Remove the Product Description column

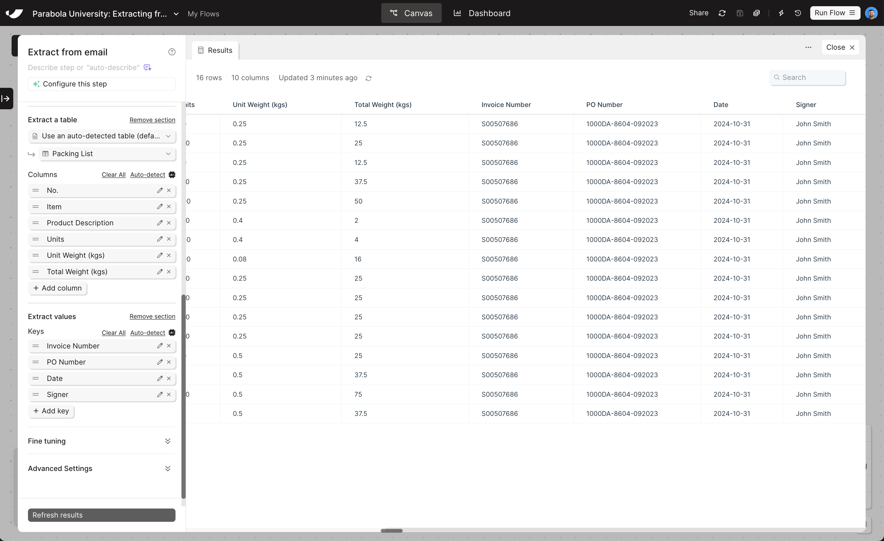(x=169, y=222)
